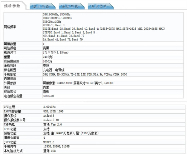Select the 本地连接方式 label
The height and width of the screenshot is (154, 187).
click(x=13, y=151)
